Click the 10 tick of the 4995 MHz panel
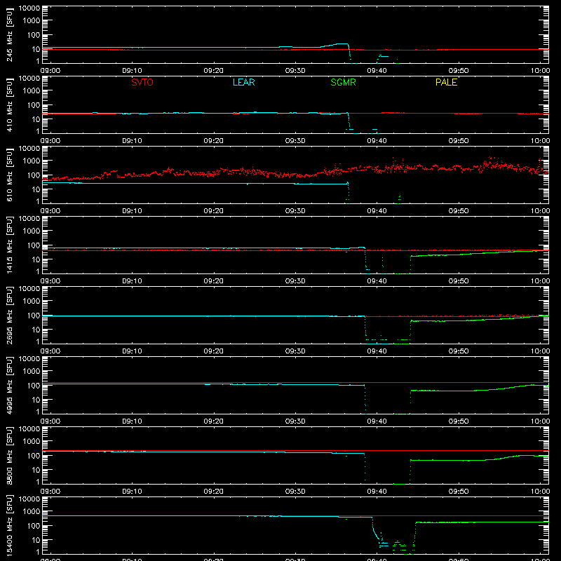The image size is (561, 561). 36,400
